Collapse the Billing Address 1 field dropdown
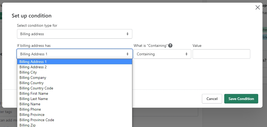 pyautogui.click(x=74, y=54)
